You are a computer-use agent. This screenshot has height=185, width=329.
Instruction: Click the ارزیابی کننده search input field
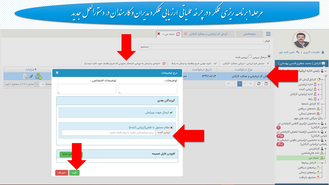pos(108,133)
